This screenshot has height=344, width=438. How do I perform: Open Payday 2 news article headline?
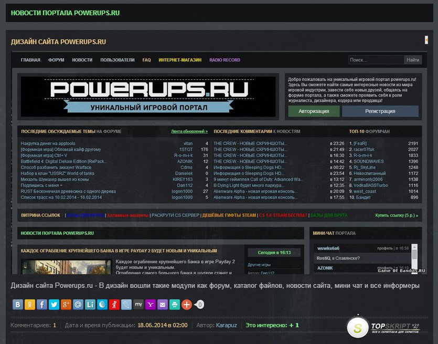pyautogui.click(x=119, y=251)
